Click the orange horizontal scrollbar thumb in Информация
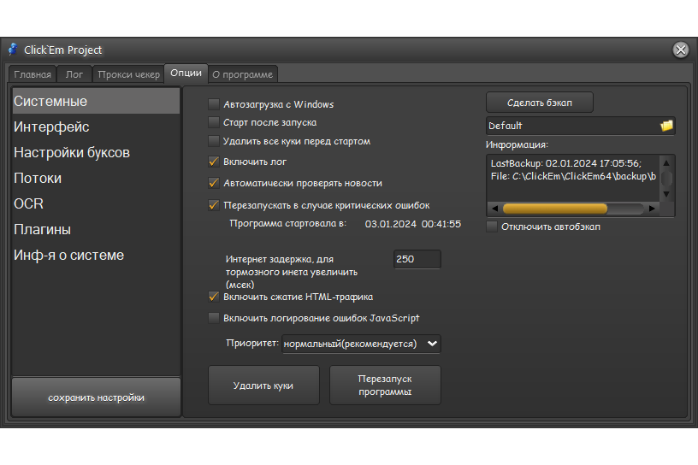 tap(555, 209)
